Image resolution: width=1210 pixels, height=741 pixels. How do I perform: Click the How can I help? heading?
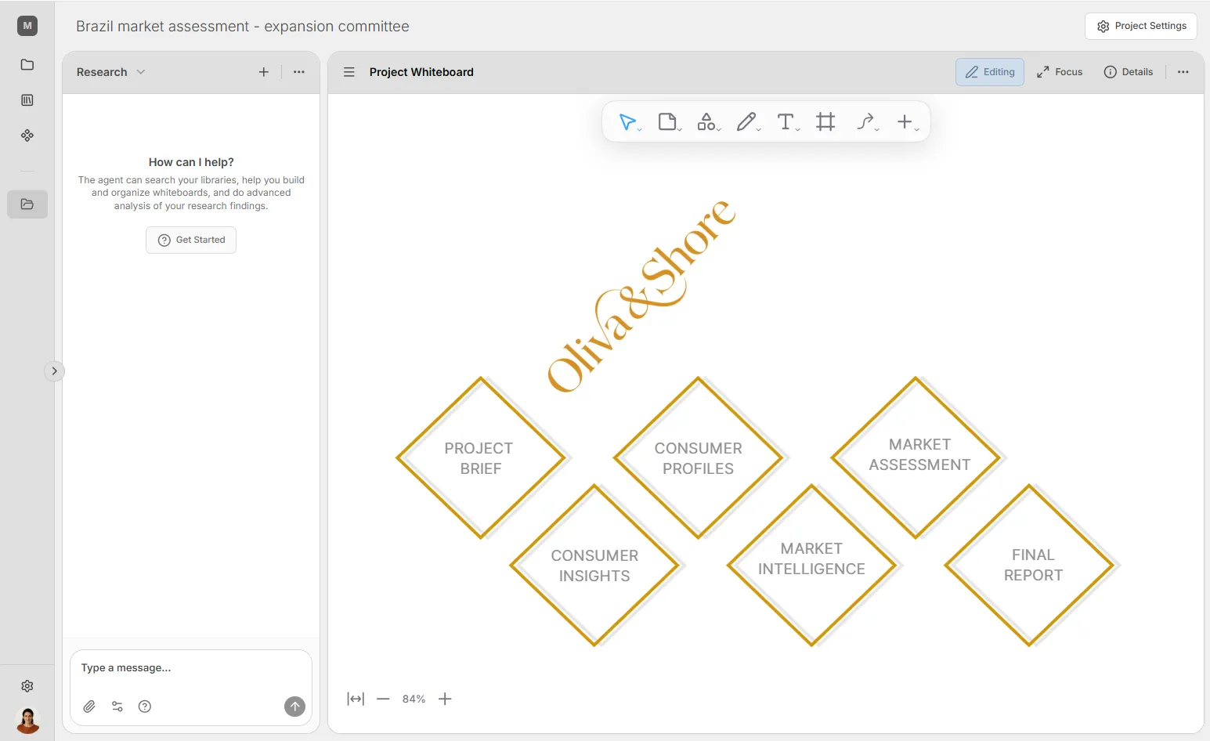[191, 162]
